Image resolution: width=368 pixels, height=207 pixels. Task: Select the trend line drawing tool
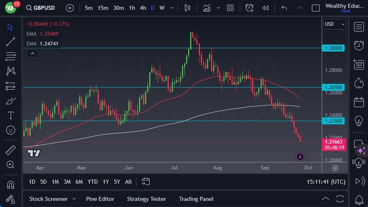11,41
